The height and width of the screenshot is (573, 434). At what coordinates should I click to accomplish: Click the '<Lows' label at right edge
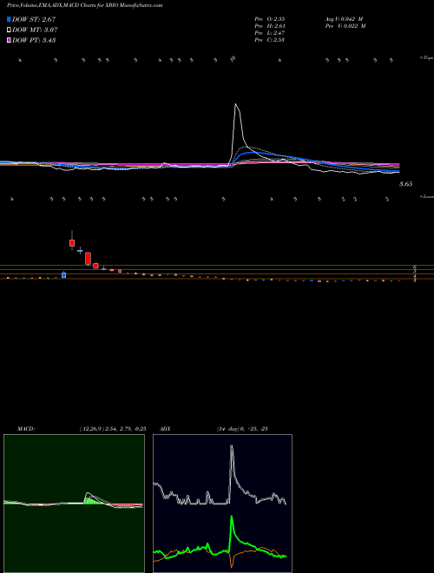coord(427,197)
